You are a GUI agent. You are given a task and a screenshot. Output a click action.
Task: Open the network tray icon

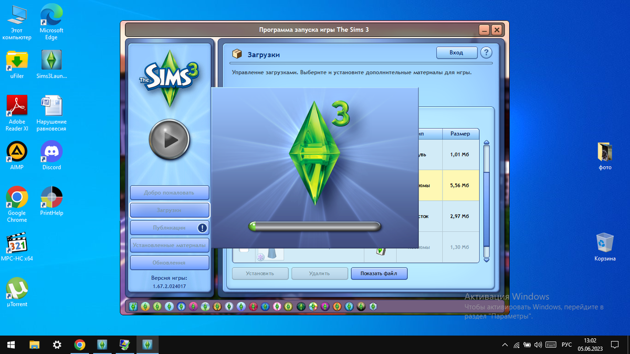point(516,345)
